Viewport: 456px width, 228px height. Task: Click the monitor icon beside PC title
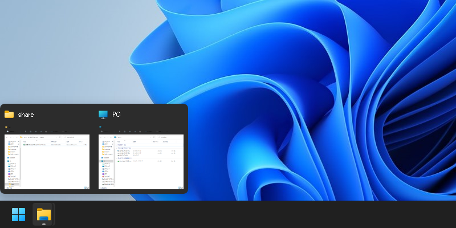[x=103, y=115]
